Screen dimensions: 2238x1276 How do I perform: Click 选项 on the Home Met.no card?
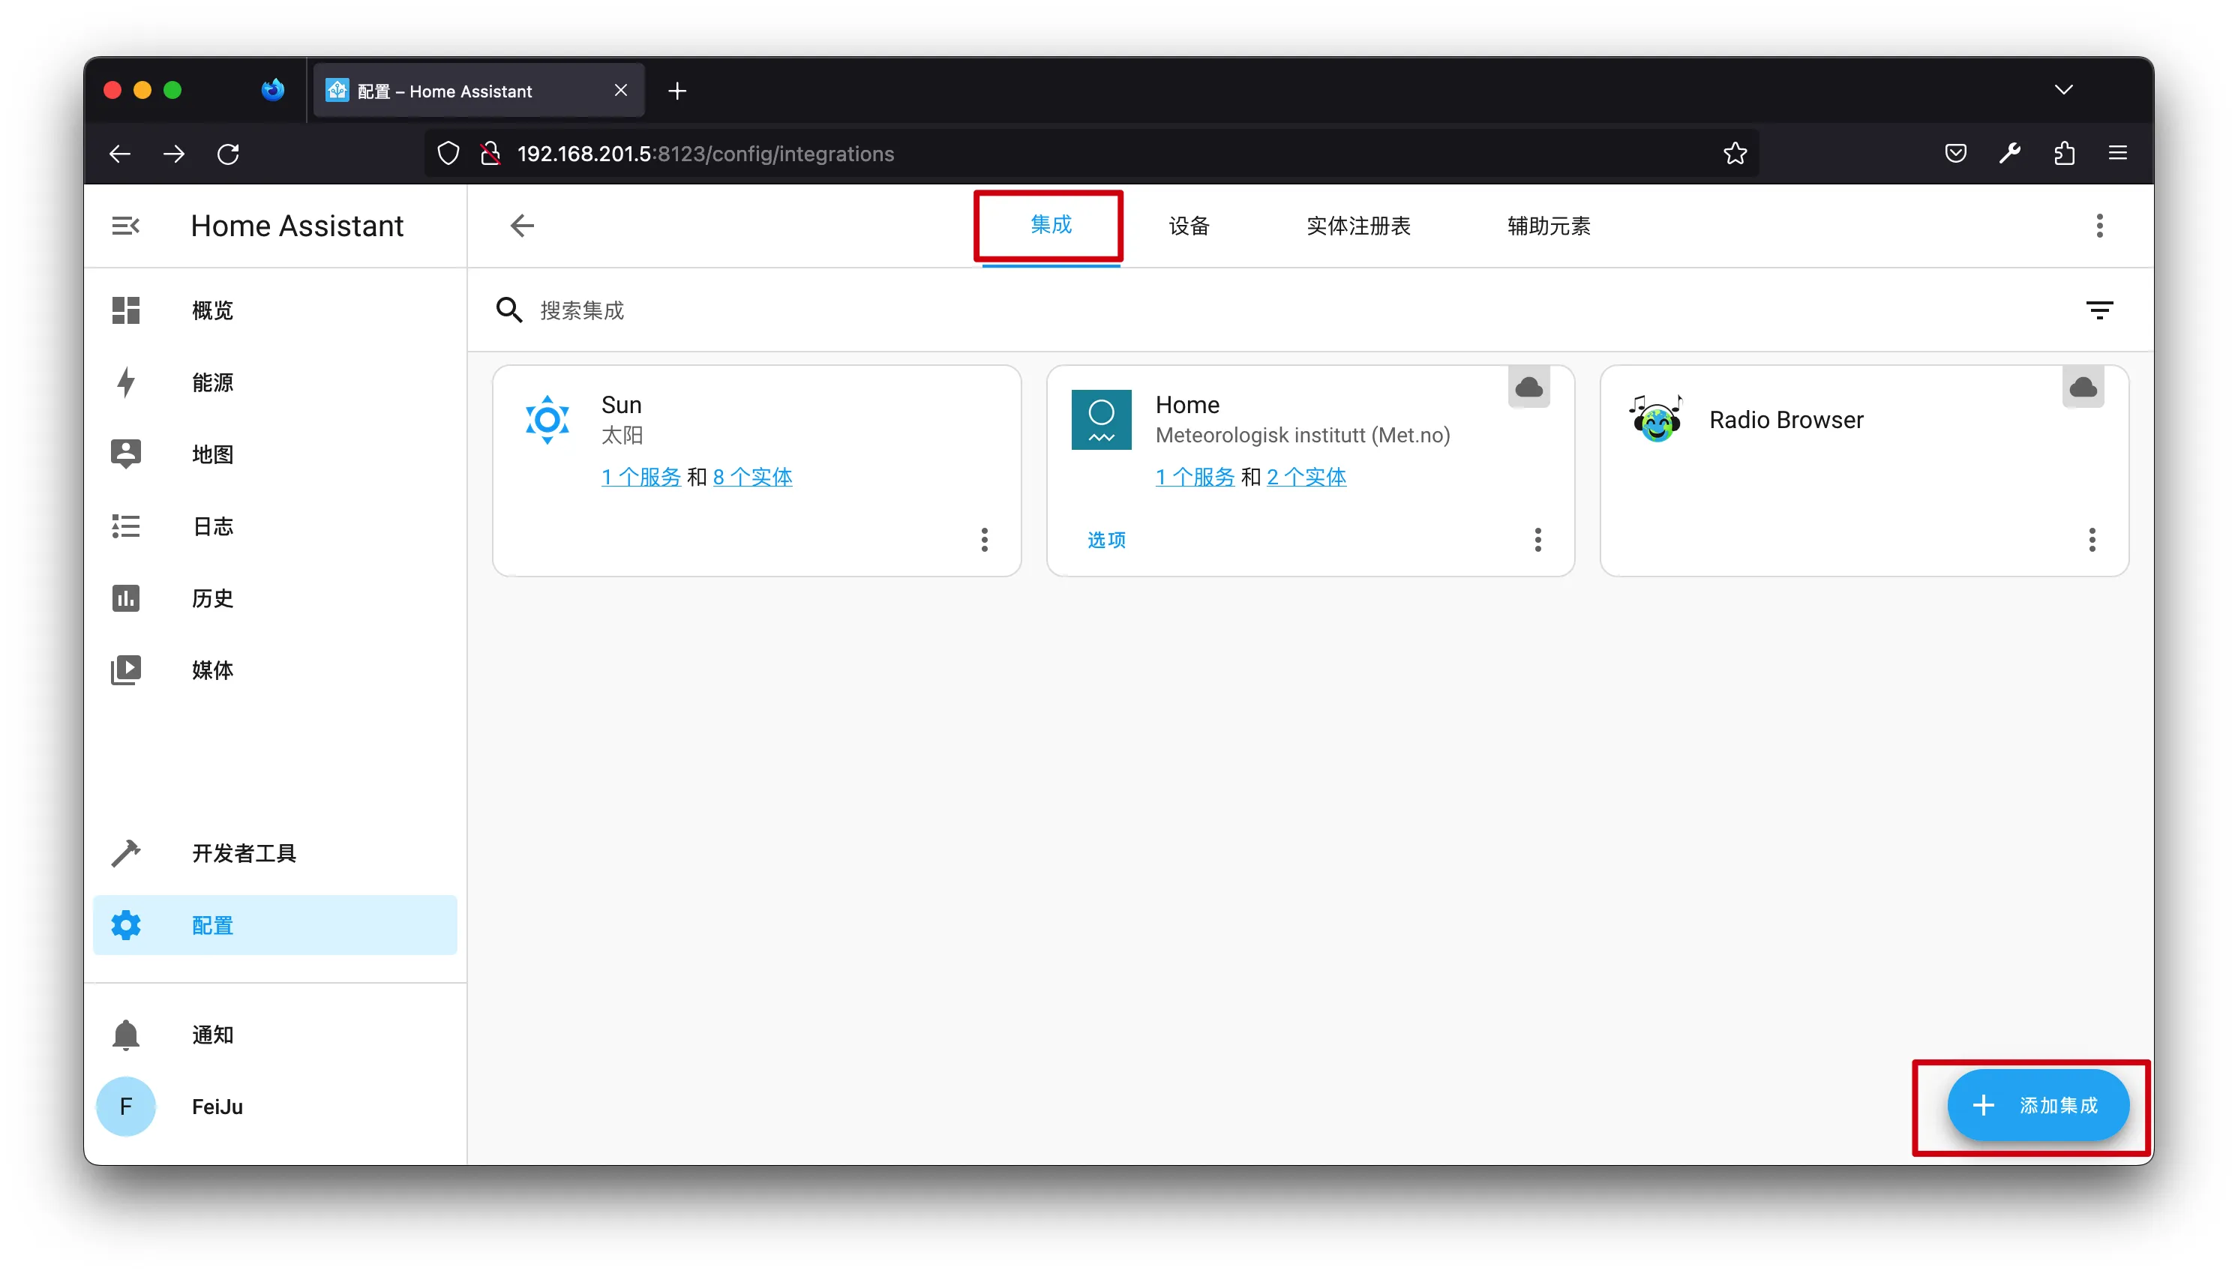click(1106, 540)
